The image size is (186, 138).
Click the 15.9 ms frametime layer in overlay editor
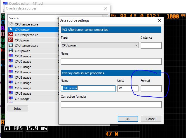point(37,128)
